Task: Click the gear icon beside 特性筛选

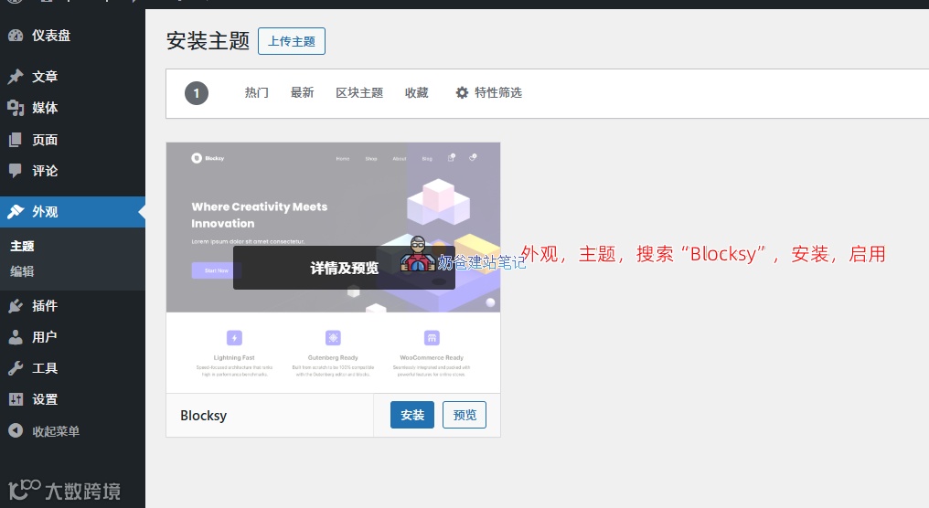Action: tap(462, 92)
